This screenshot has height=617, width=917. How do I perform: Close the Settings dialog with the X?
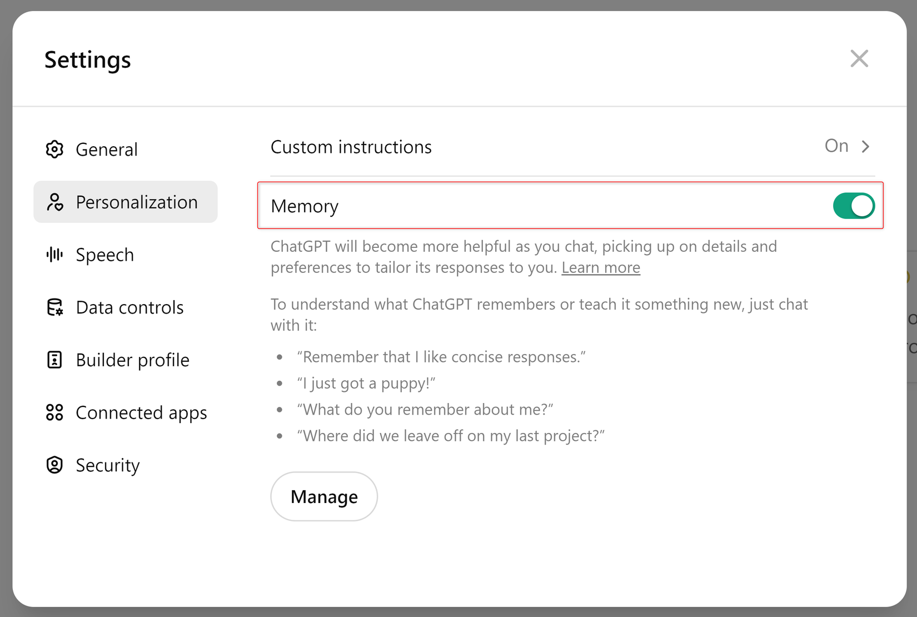coord(859,58)
